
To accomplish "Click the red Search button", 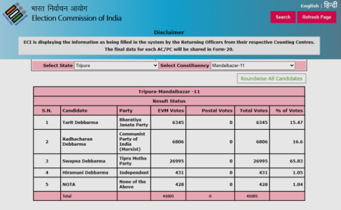I will pyautogui.click(x=282, y=17).
